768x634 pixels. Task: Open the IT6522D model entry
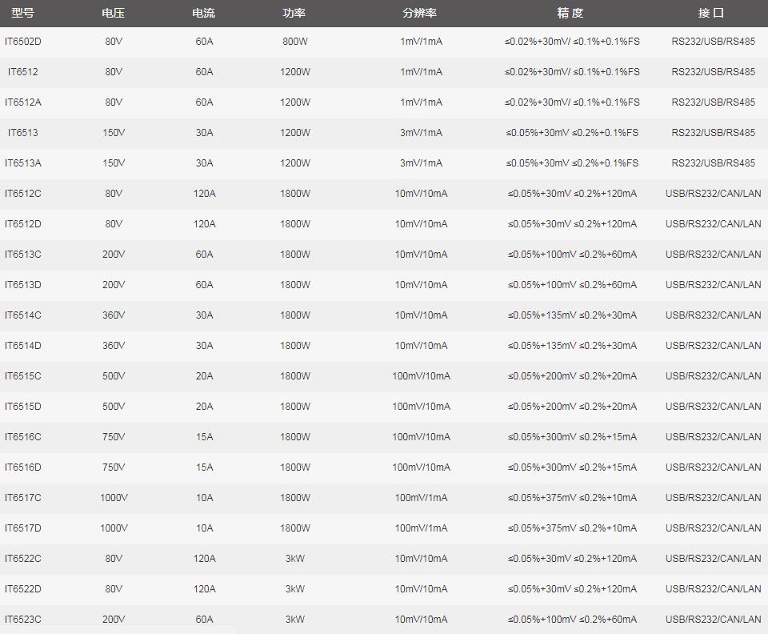[23, 589]
